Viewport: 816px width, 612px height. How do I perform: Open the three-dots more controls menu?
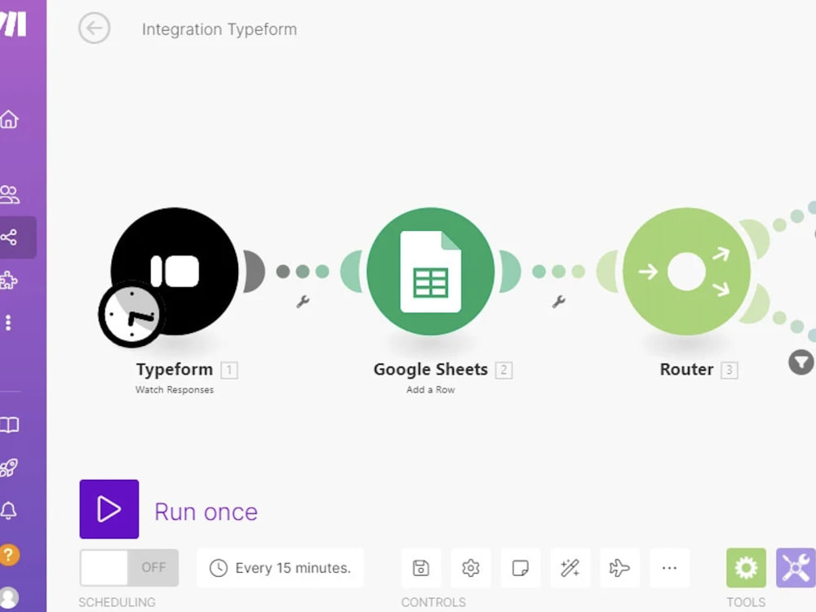point(670,568)
